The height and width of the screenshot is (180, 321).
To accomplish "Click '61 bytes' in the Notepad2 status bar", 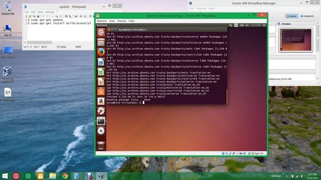I will [61, 46].
